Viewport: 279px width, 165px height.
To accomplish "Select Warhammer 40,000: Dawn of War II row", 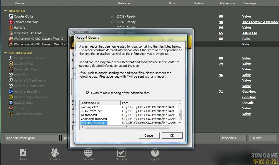I will [x=38, y=38].
